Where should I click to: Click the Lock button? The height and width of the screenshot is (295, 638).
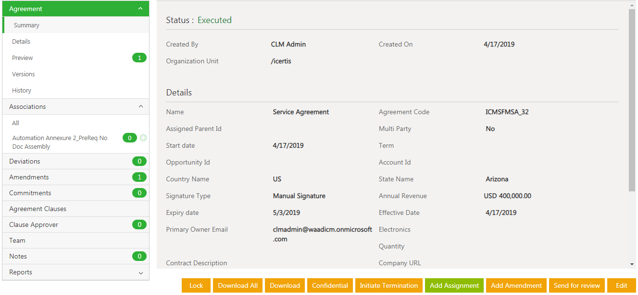[x=196, y=285]
